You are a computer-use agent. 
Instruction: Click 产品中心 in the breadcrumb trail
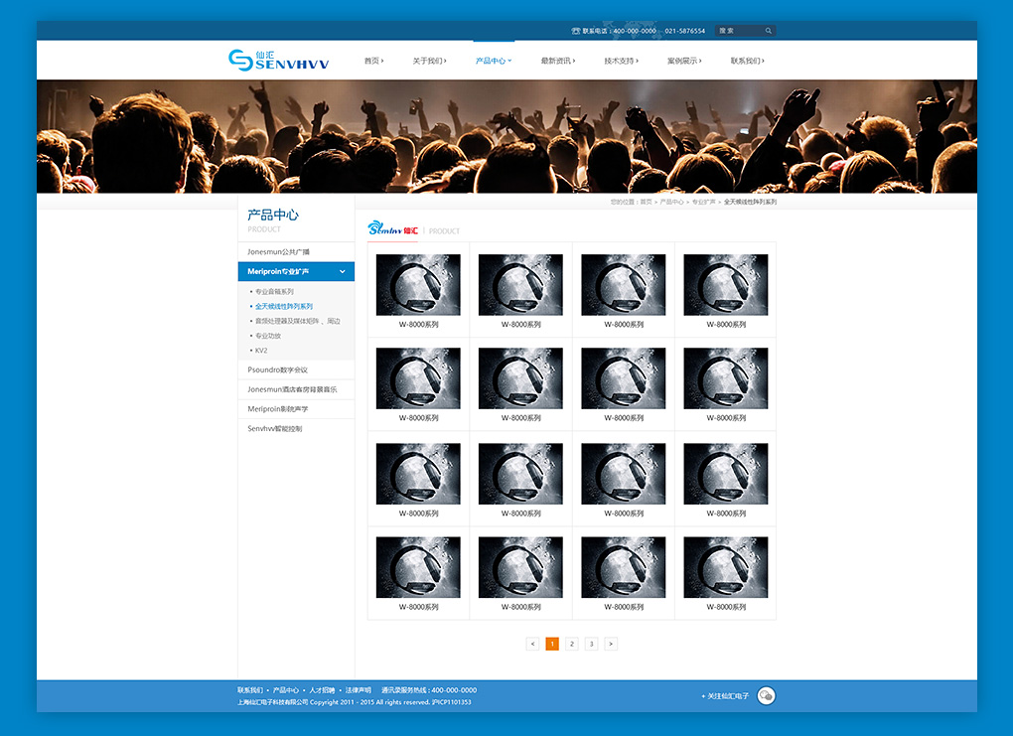tap(671, 203)
